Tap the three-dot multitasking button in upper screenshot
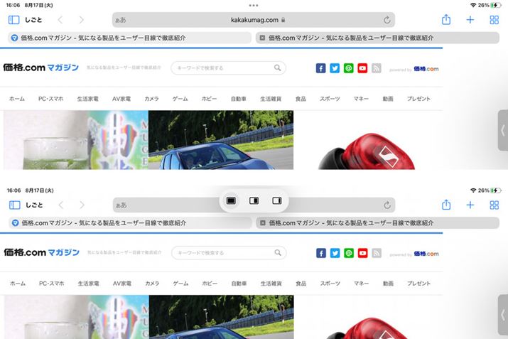 click(254, 5)
